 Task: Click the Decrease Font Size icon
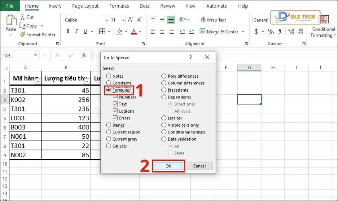[140, 20]
